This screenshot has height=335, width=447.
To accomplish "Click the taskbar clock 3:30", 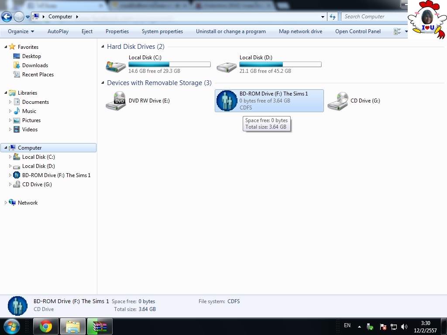I will click(x=425, y=323).
